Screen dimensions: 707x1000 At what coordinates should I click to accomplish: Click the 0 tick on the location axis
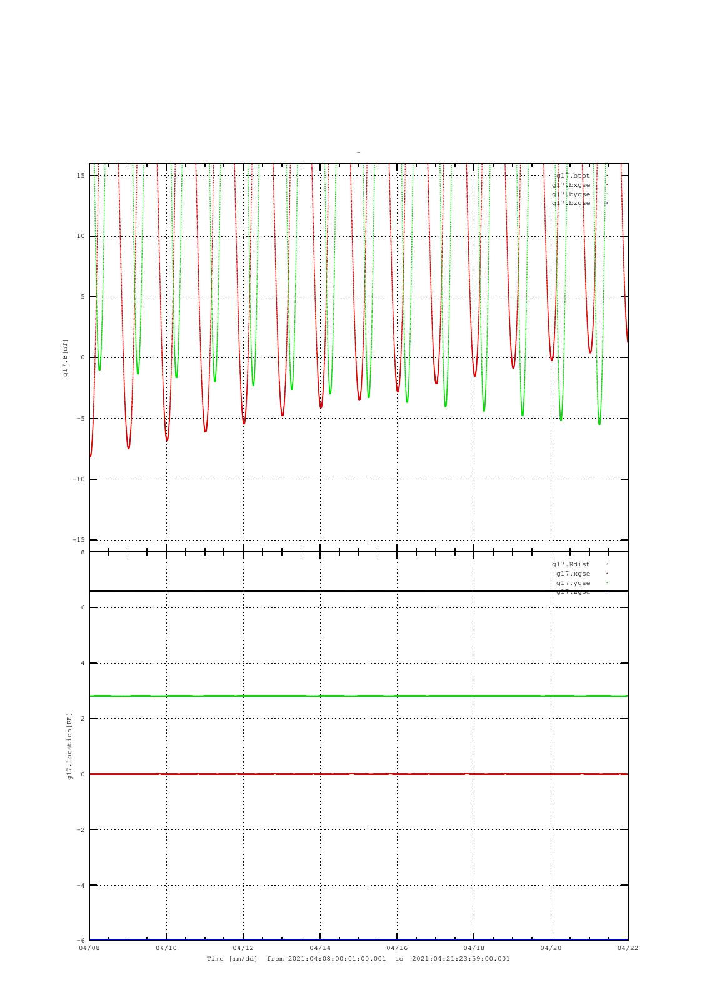(x=83, y=774)
